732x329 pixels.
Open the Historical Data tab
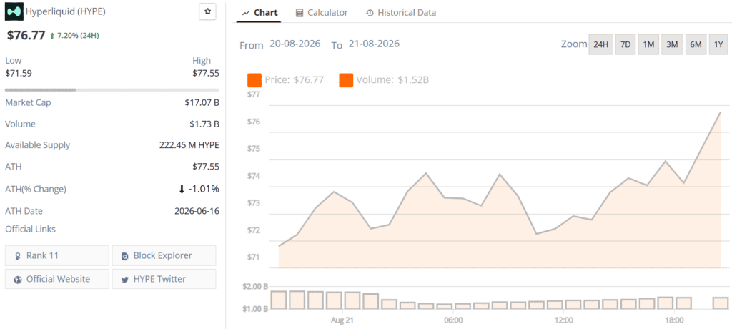(x=401, y=13)
